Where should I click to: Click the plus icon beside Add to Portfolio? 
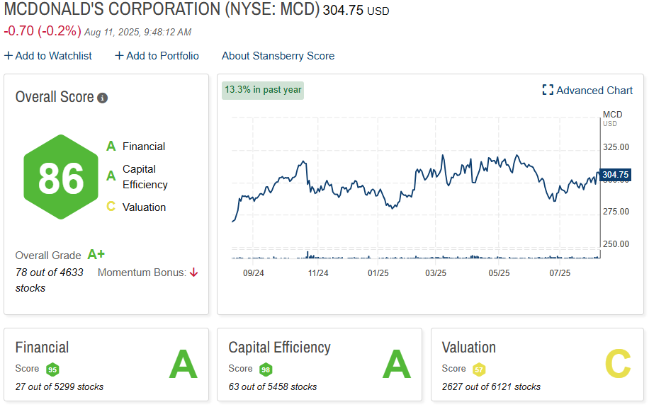tap(119, 56)
